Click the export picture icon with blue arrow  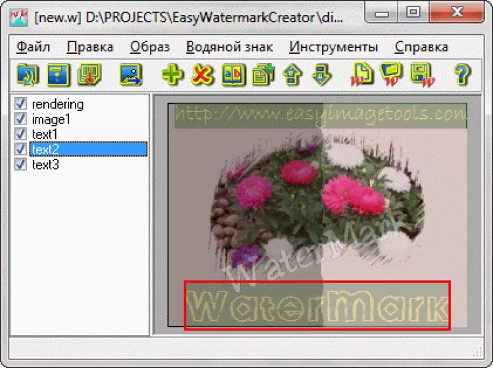point(131,75)
